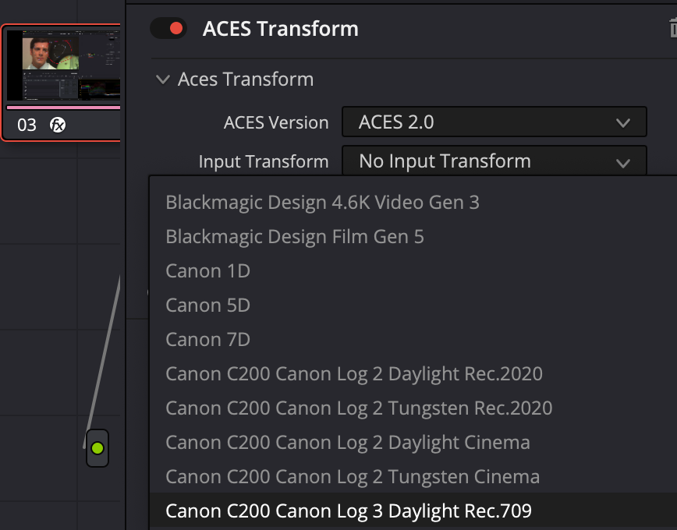677x530 pixels.
Task: Click the green node graph output connector
Action: [x=97, y=448]
